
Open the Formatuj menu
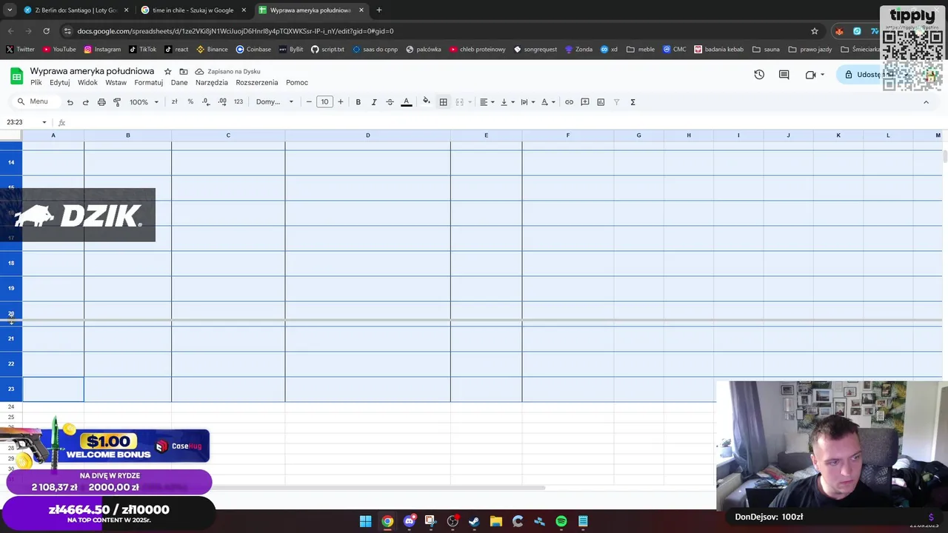click(x=148, y=83)
